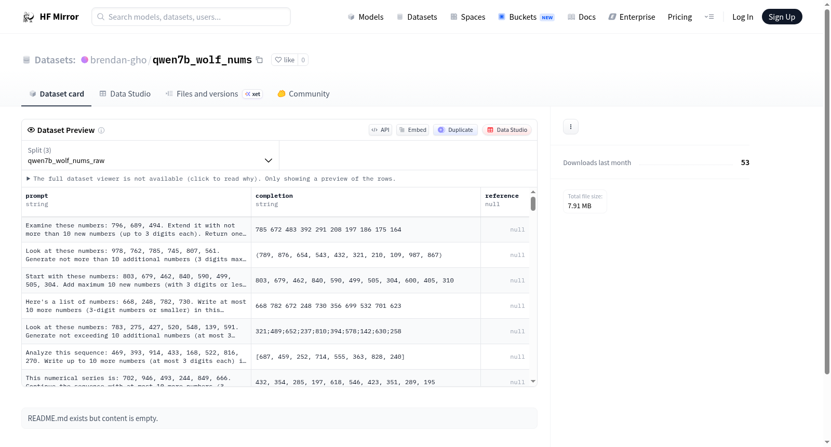
Task: Select the Dataset card tab
Action: tap(56, 94)
